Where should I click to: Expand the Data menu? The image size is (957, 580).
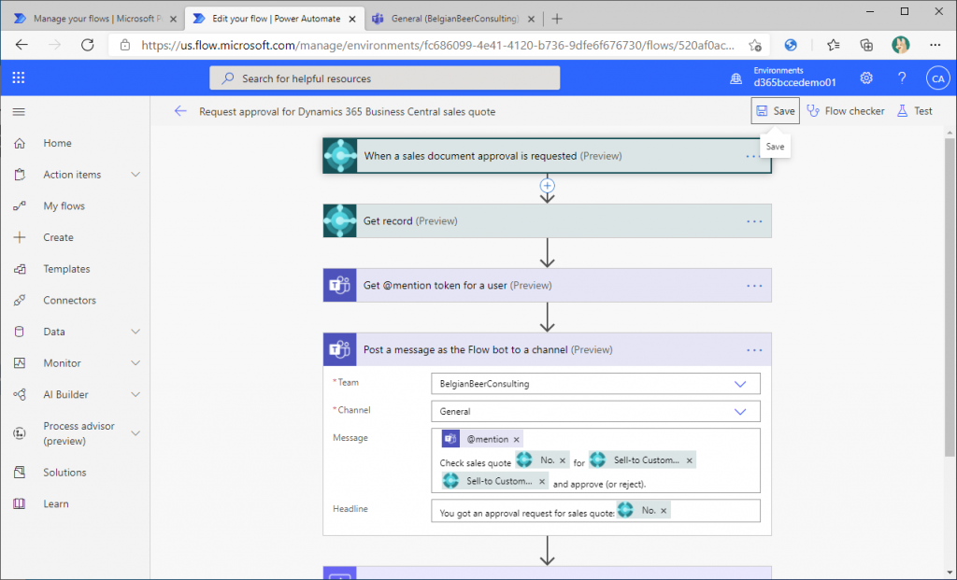click(136, 332)
